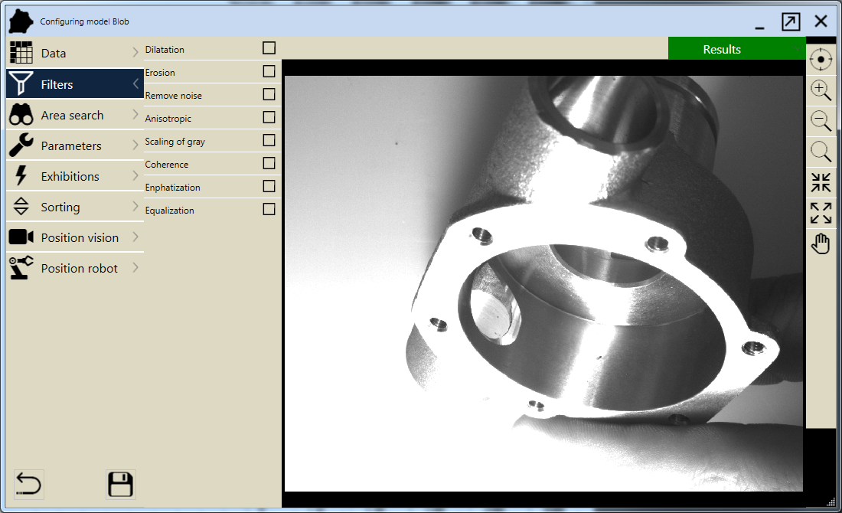Click the zoom in magnifier

[x=821, y=90]
